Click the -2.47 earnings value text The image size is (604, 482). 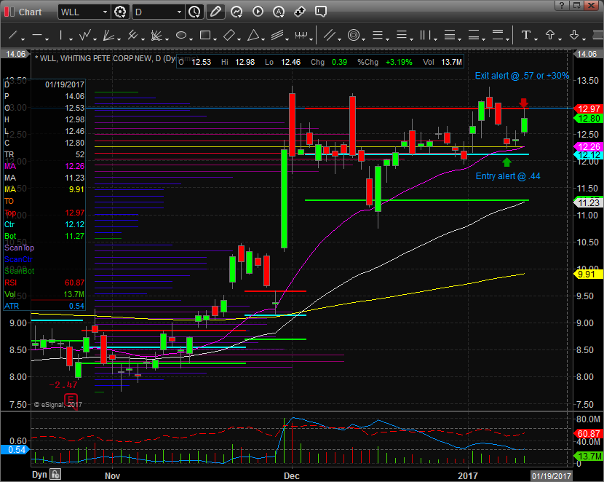pos(63,385)
